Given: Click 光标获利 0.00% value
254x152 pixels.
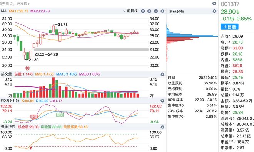Looking at the screenshot, I should tap(211, 89).
